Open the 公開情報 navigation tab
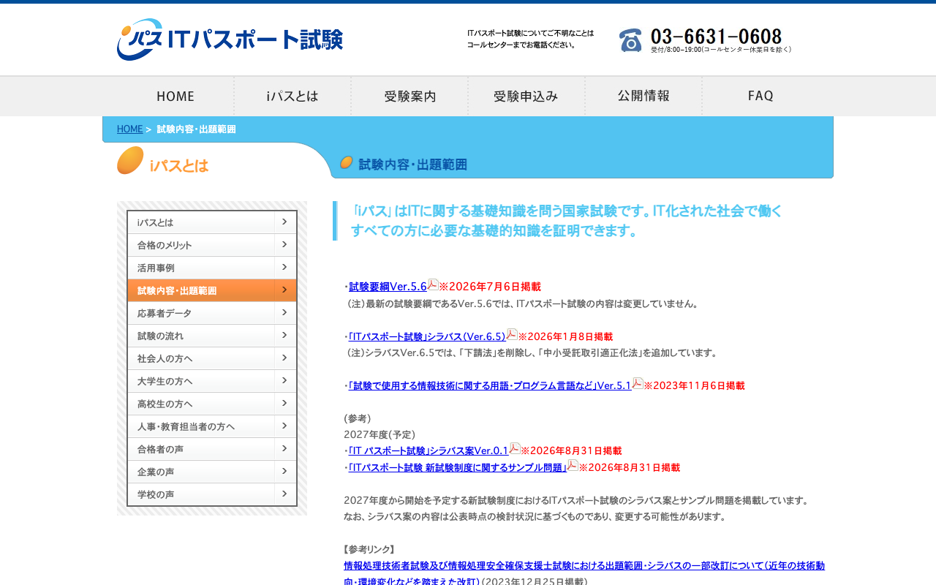 tap(643, 96)
